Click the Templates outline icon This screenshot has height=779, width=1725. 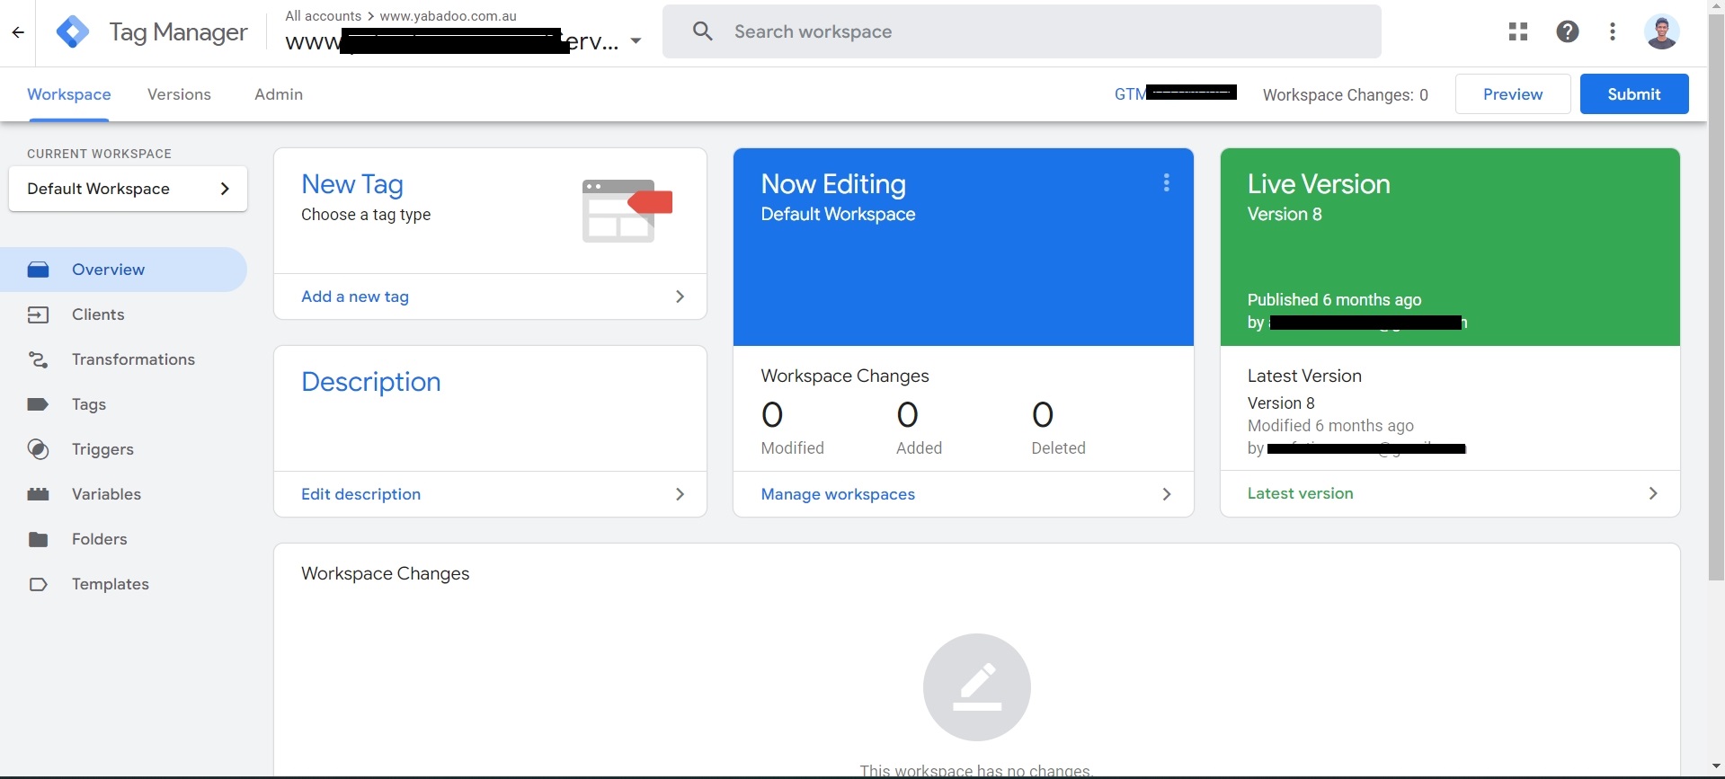[x=38, y=584]
